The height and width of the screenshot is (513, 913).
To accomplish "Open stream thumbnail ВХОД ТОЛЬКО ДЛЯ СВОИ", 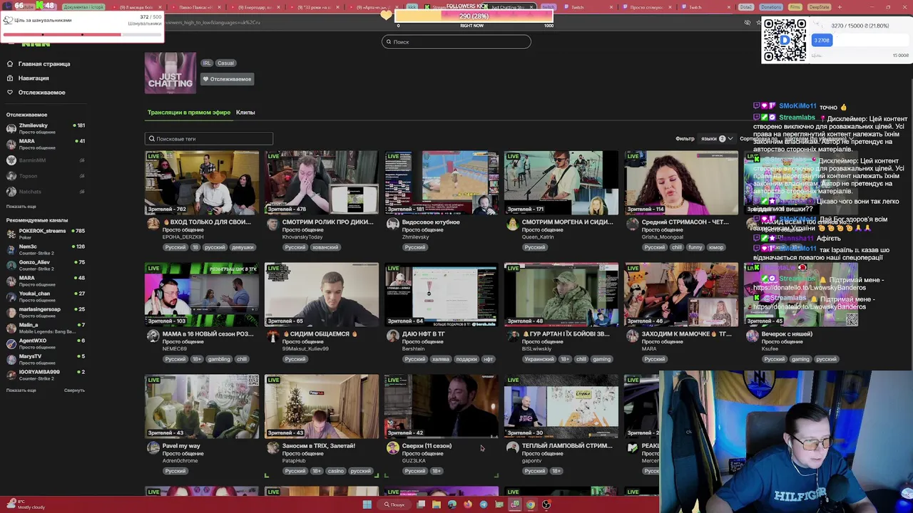I will pyautogui.click(x=202, y=182).
